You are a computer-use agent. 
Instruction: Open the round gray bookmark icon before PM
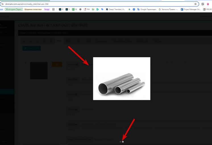tap(80, 9)
